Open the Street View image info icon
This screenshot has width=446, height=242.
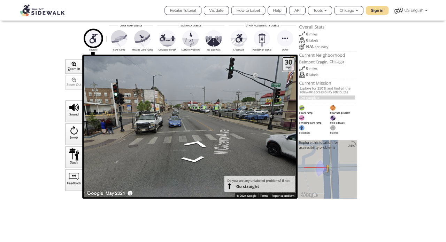click(130, 193)
